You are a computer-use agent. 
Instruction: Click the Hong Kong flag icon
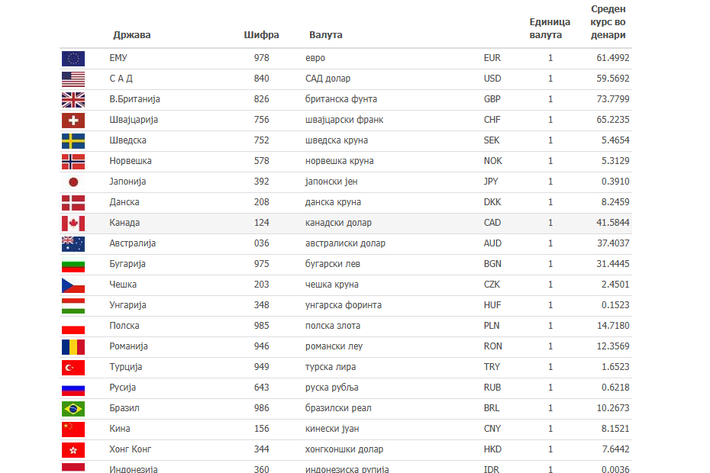pyautogui.click(x=73, y=449)
